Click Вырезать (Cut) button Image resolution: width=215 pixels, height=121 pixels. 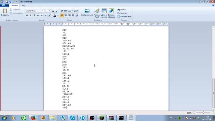point(15,10)
